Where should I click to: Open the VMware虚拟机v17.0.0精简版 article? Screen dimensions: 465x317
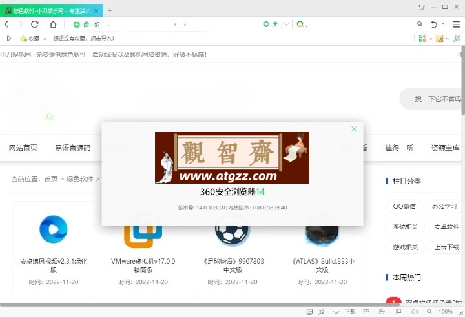pos(143,265)
